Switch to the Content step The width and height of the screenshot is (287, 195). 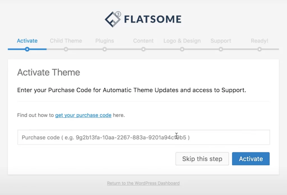pyautogui.click(x=143, y=41)
